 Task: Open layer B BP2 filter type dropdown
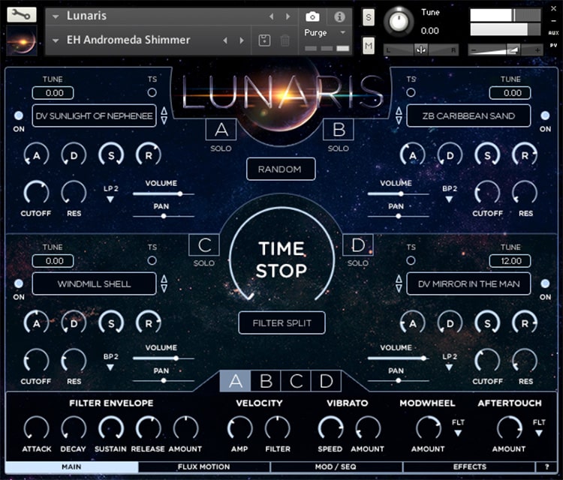[x=449, y=199]
